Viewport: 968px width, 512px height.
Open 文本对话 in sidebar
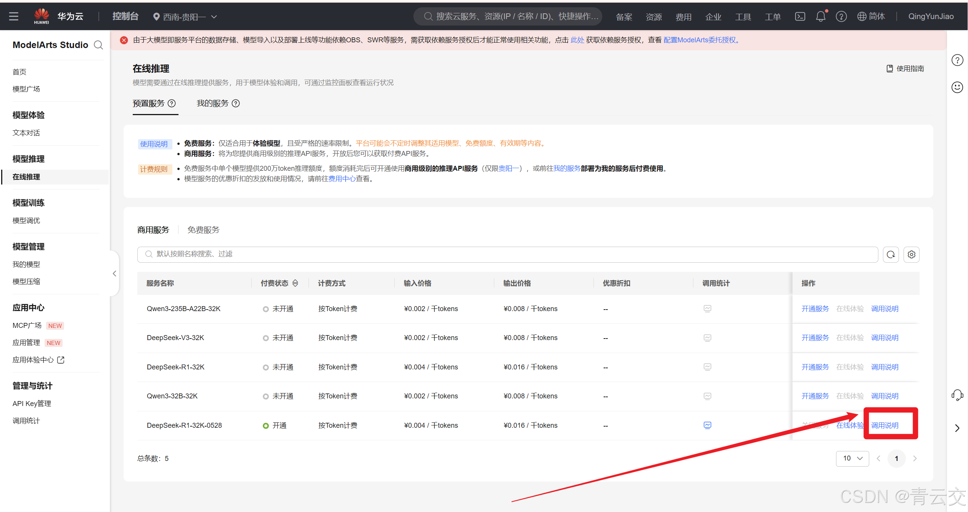point(26,133)
